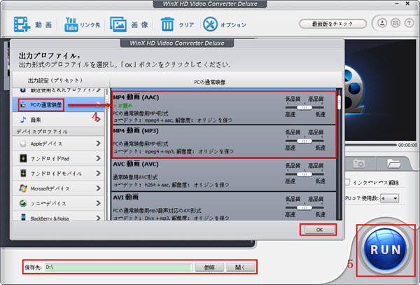This screenshot has width=420, height=285.
Task: Expand the アンドロイドPad chevron
Action: (x=98, y=158)
